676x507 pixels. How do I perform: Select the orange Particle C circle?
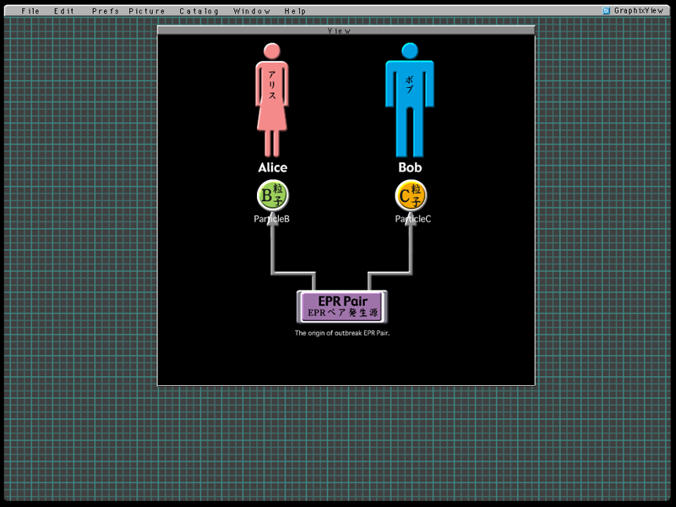tap(412, 196)
